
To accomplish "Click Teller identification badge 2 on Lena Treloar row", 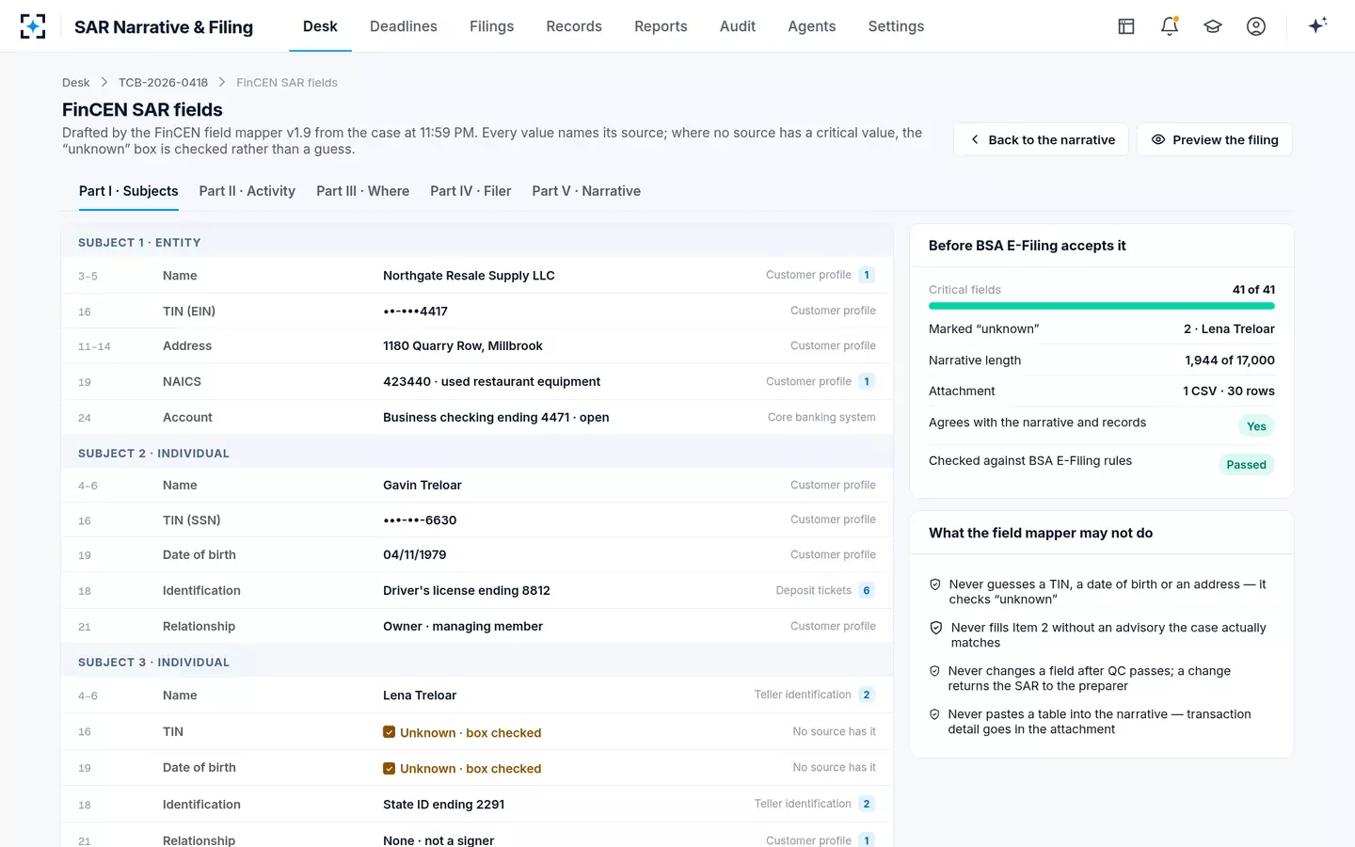I will click(x=867, y=695).
